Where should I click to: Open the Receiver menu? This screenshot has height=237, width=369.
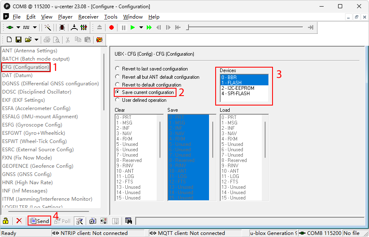tap(88, 17)
